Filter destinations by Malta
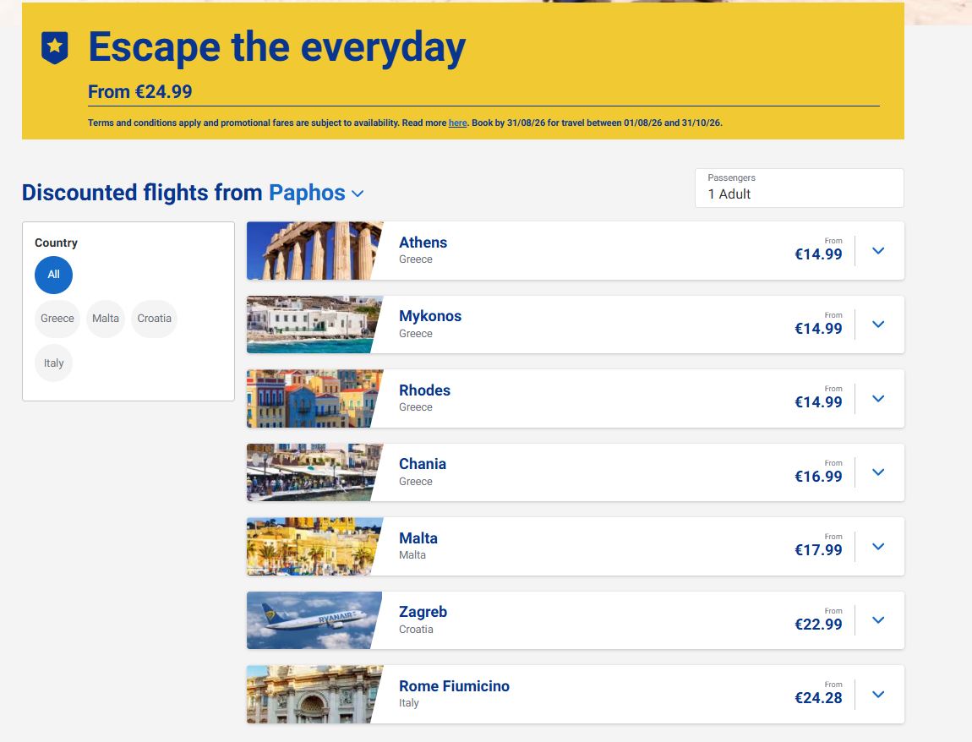This screenshot has width=972, height=742. click(x=106, y=319)
